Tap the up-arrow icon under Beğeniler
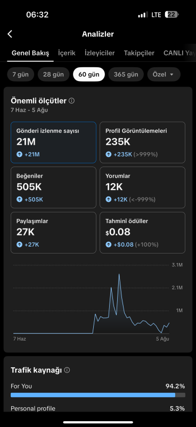 19,199
